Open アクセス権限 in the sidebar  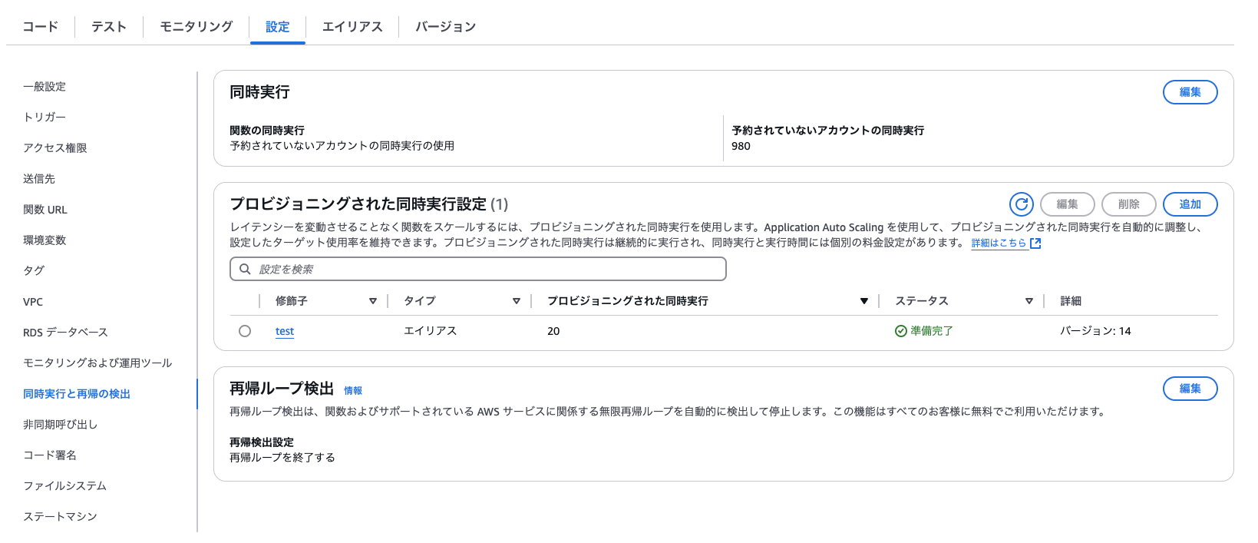point(55,148)
